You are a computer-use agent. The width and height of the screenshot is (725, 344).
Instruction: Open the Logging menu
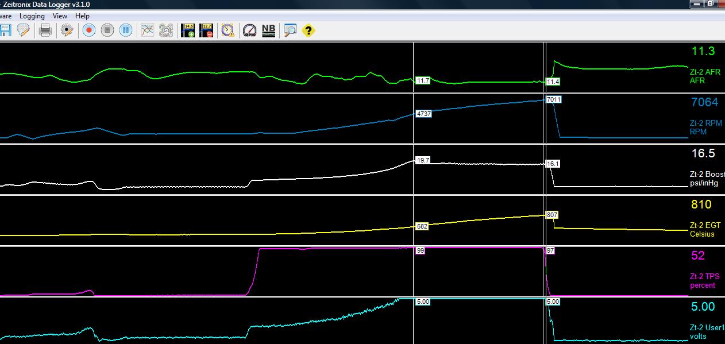tap(32, 16)
